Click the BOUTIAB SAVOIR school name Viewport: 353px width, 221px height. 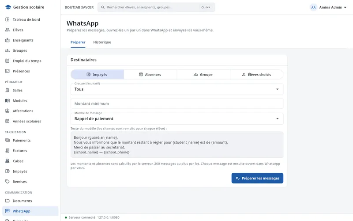79,8
